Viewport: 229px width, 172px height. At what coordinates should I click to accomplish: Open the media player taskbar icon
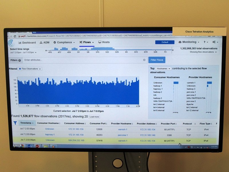(x=53, y=146)
